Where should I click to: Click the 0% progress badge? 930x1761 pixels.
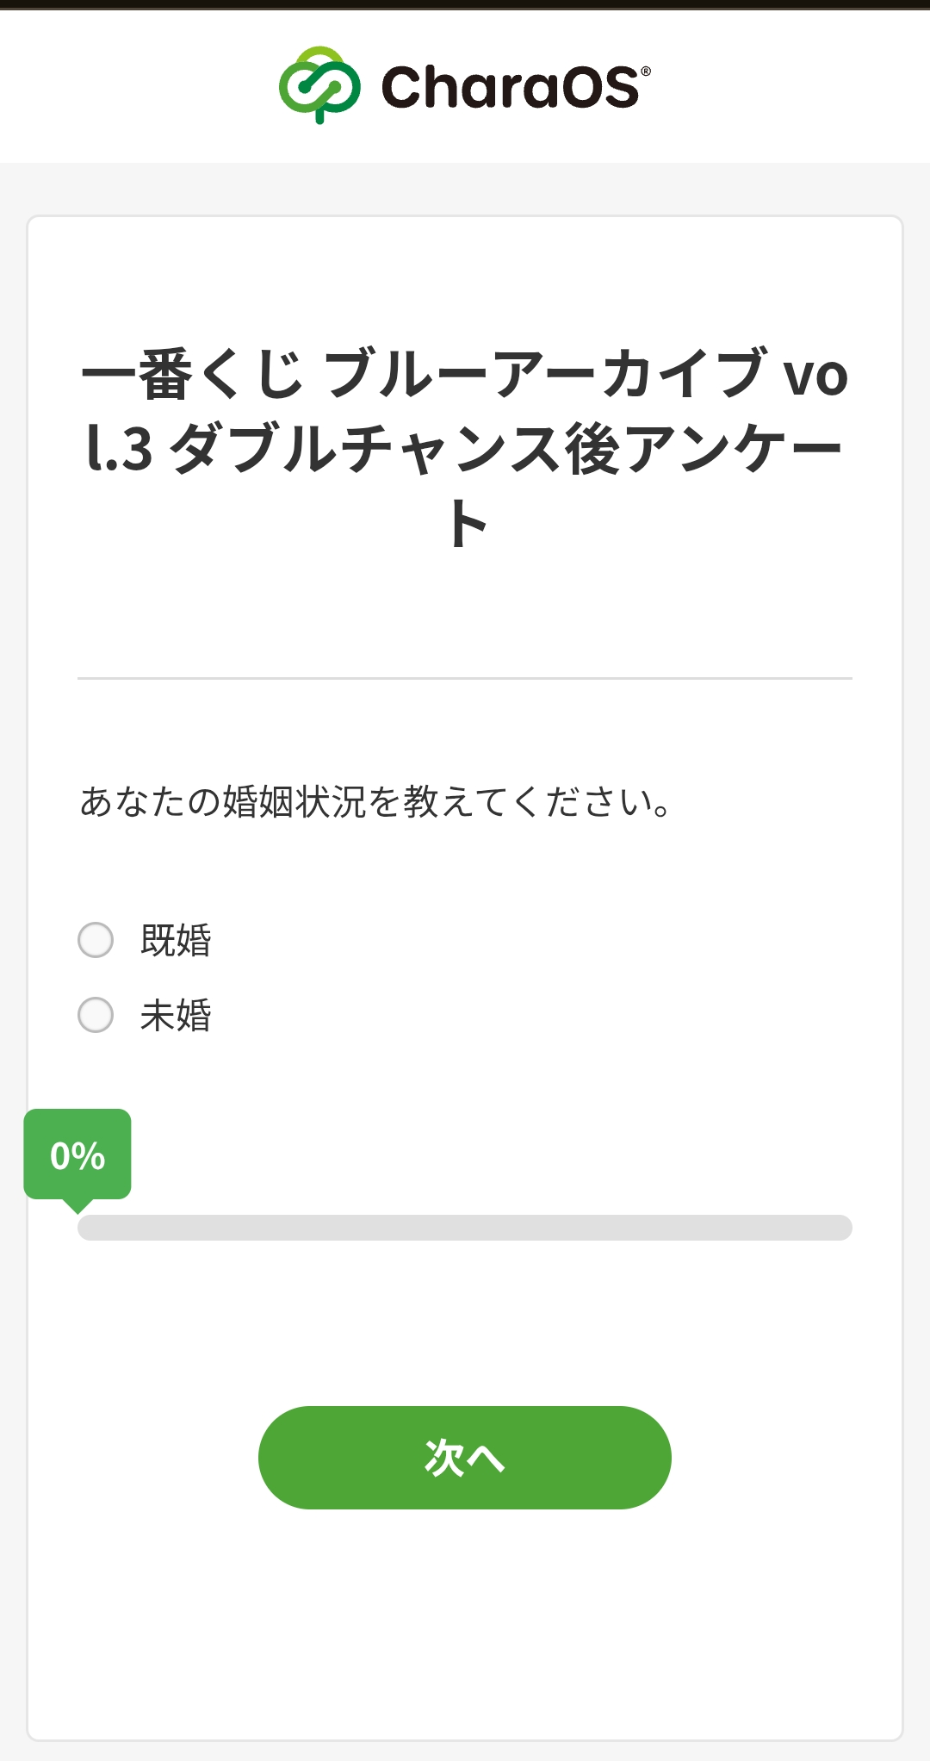click(77, 1154)
